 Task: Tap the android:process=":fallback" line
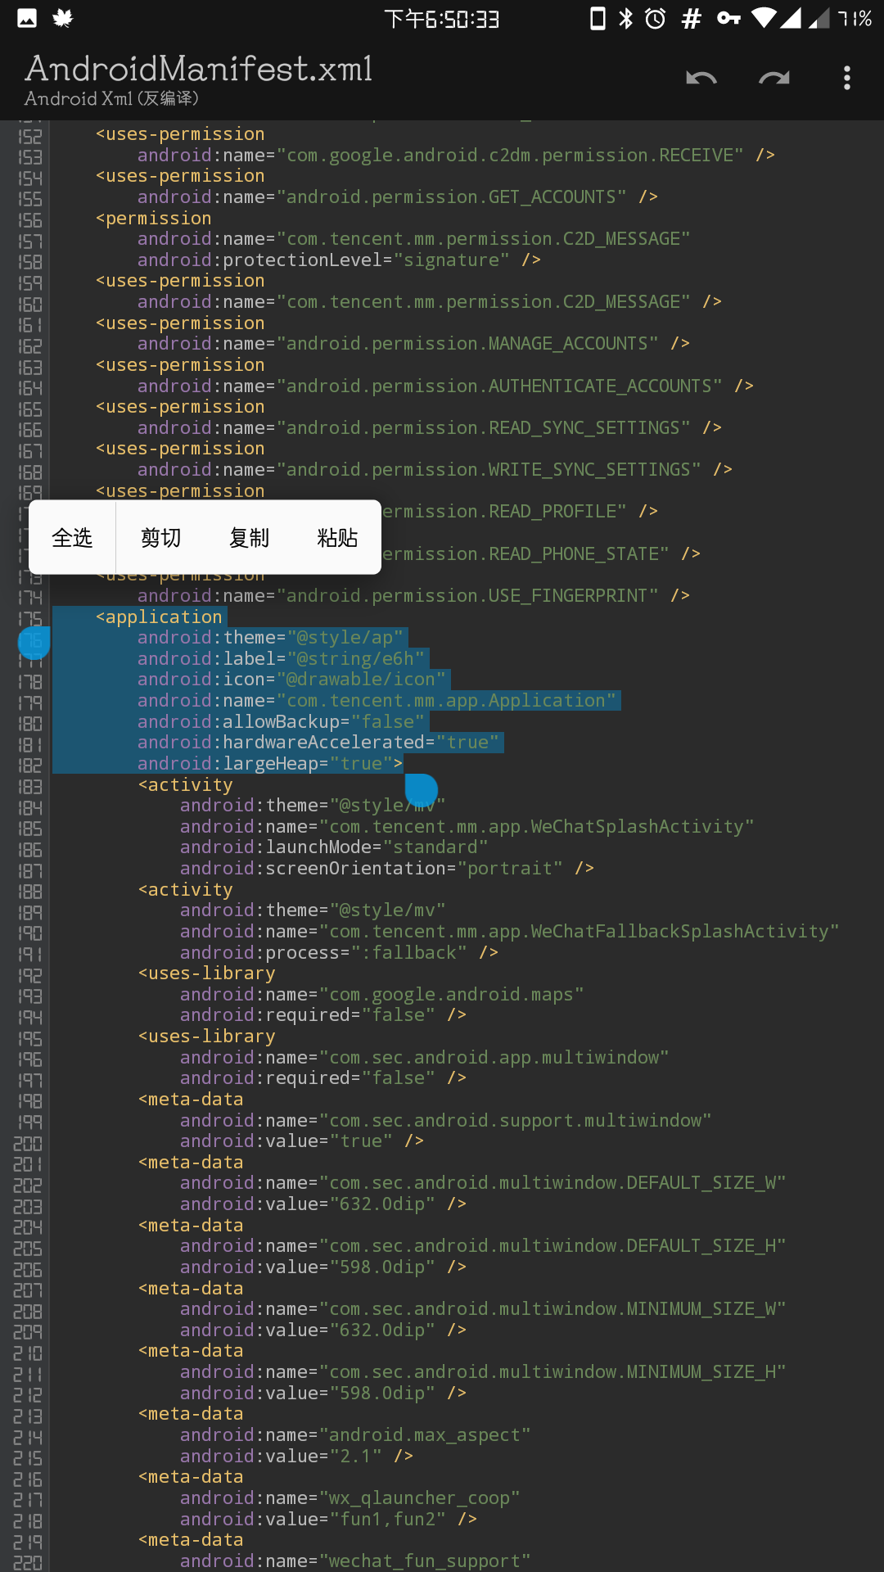[x=339, y=953]
